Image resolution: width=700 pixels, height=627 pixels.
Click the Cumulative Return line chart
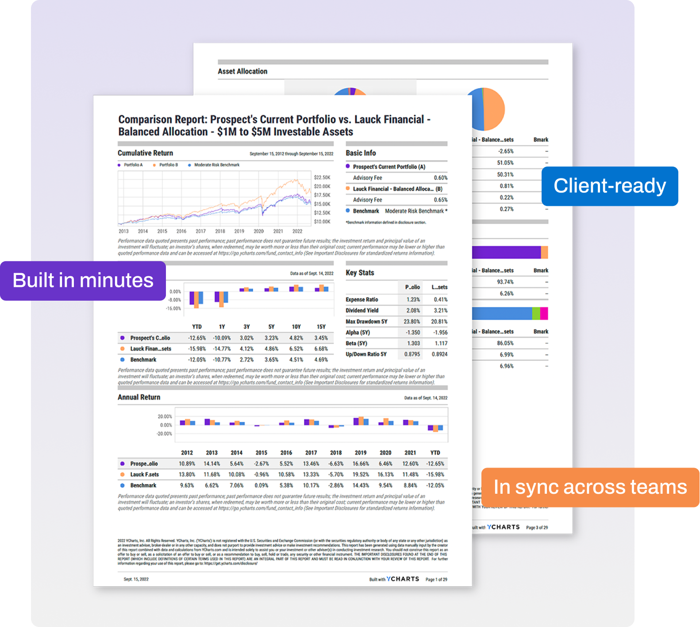tap(215, 198)
